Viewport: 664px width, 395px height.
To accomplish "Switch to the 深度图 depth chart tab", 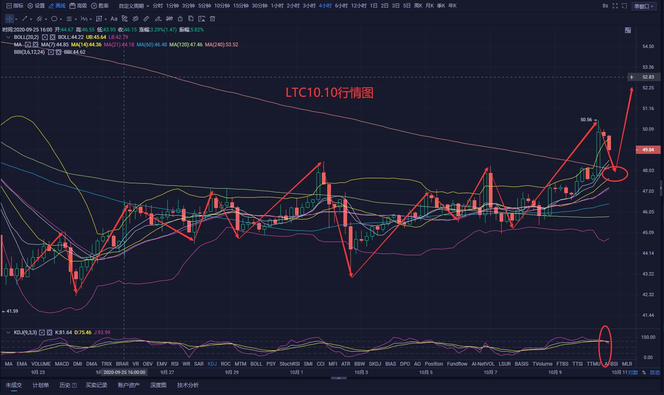I will [x=158, y=385].
